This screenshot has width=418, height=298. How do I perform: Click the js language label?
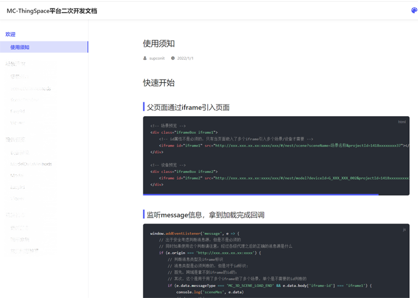(x=404, y=229)
